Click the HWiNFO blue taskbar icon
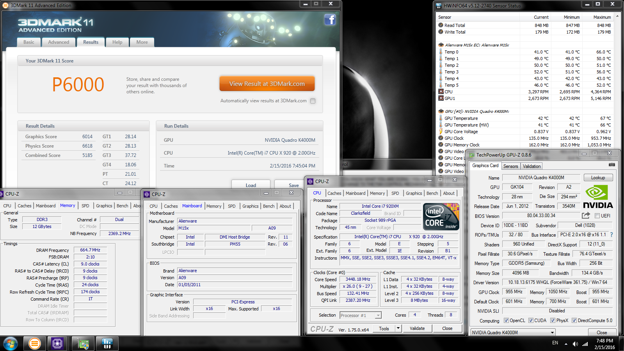Viewport: 624px width, 351px height. (107, 344)
